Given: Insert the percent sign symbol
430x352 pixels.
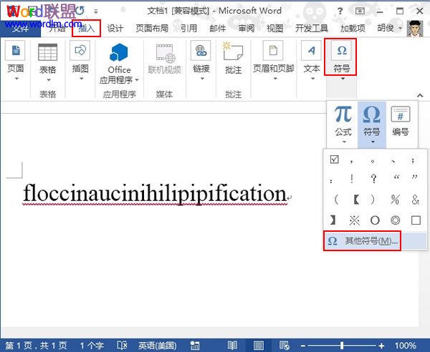Looking at the screenshot, I should 395,200.
